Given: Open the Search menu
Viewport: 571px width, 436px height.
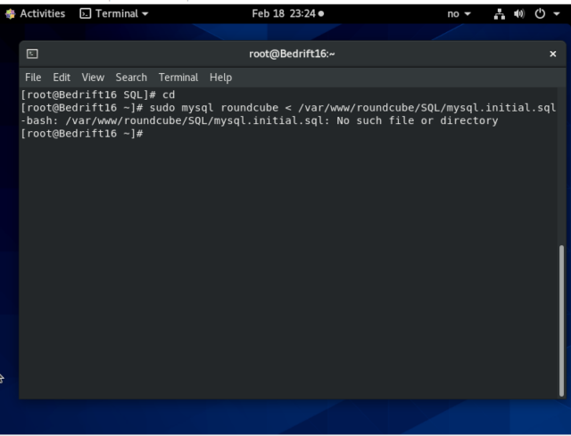Looking at the screenshot, I should point(130,78).
